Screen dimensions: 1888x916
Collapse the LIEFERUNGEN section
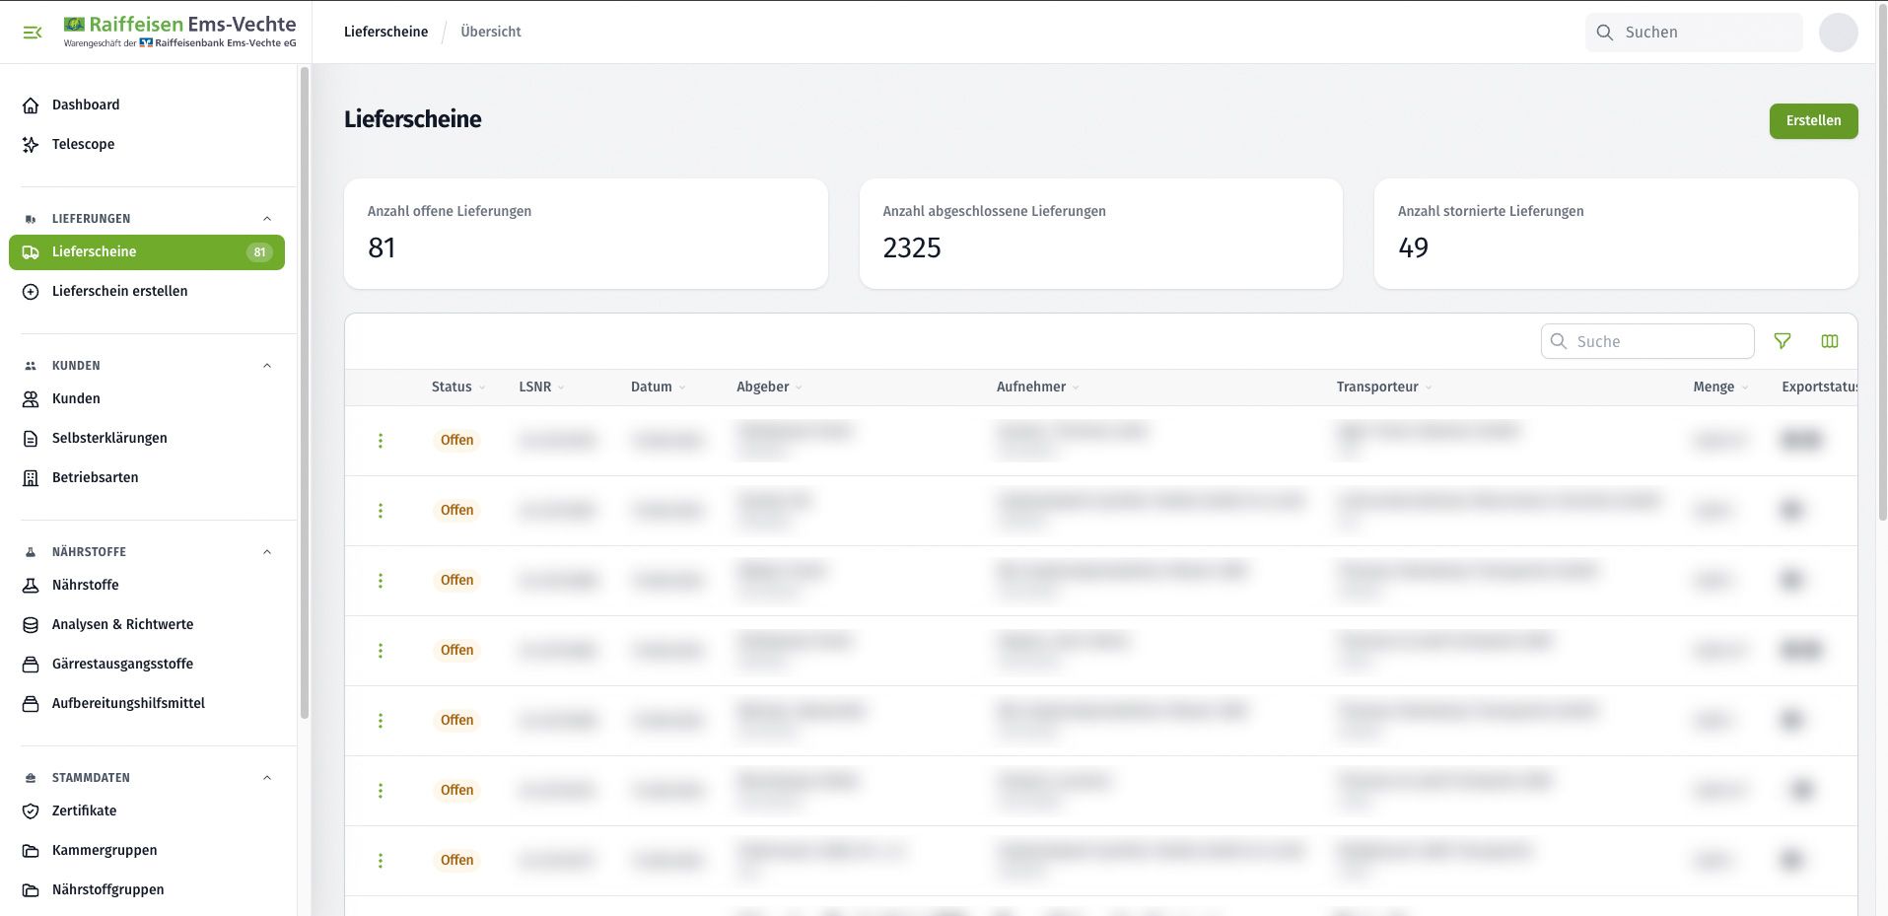pos(267,219)
